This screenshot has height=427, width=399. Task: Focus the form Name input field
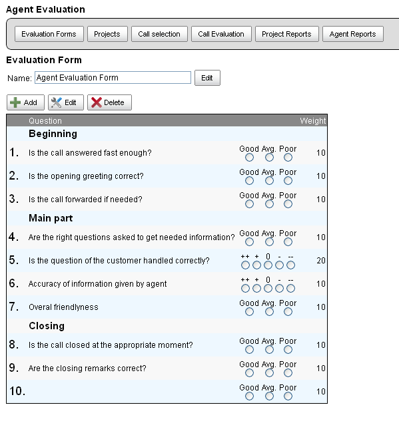click(x=113, y=78)
